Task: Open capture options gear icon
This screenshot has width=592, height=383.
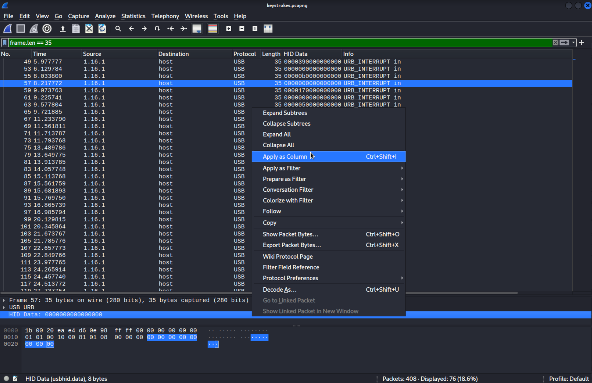Action: point(47,29)
